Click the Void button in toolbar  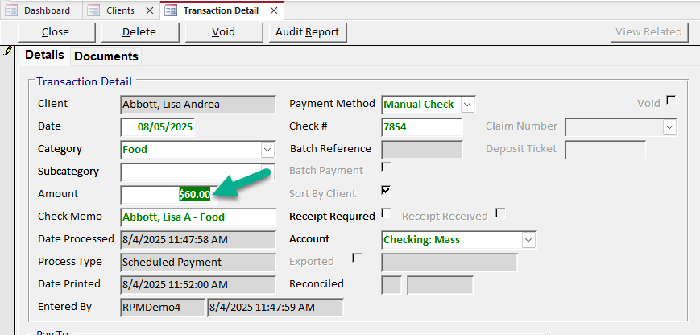pyautogui.click(x=223, y=32)
